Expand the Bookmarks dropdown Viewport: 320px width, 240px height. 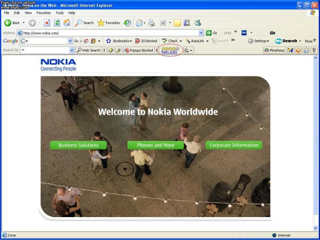(x=131, y=41)
